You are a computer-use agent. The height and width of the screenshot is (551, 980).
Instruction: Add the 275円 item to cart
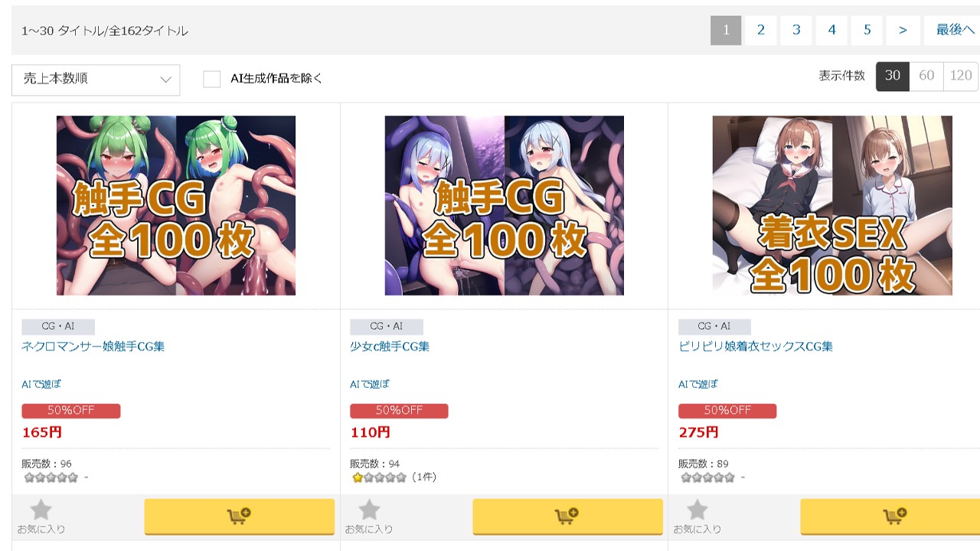(890, 517)
